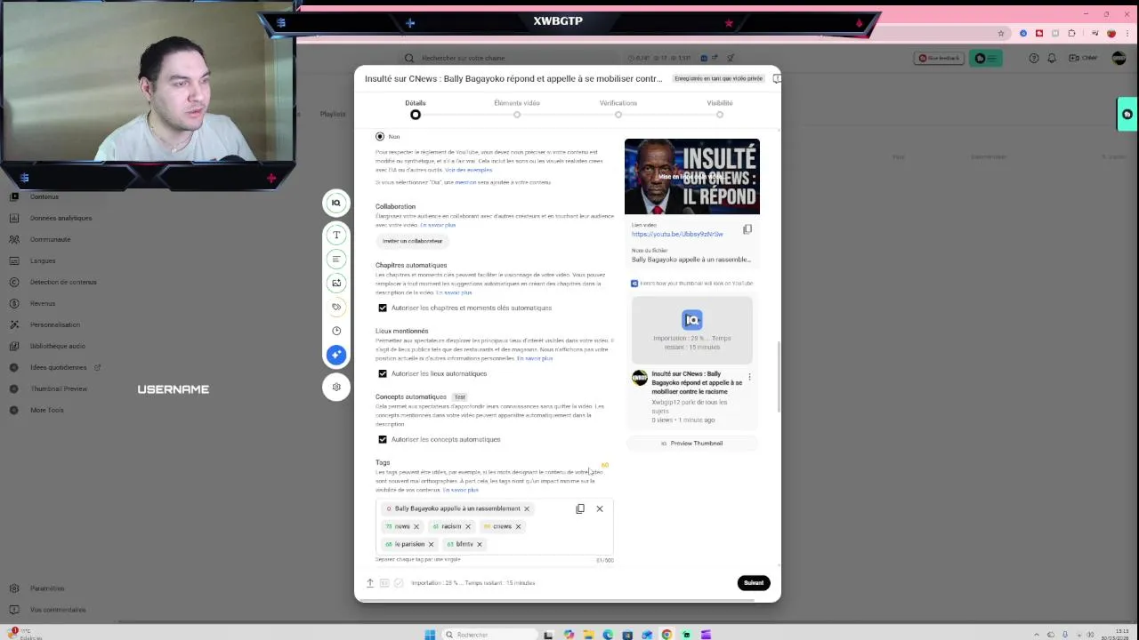1139x640 pixels.
Task: Go to the 'Détails' step
Action: 416,108
